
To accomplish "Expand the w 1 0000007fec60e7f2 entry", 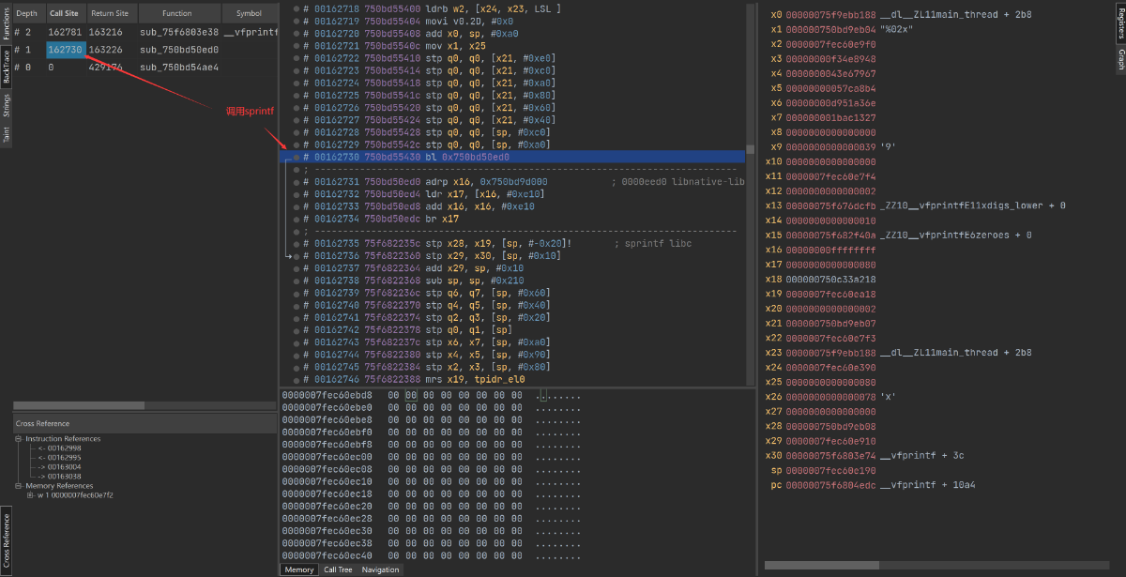I will tap(29, 495).
